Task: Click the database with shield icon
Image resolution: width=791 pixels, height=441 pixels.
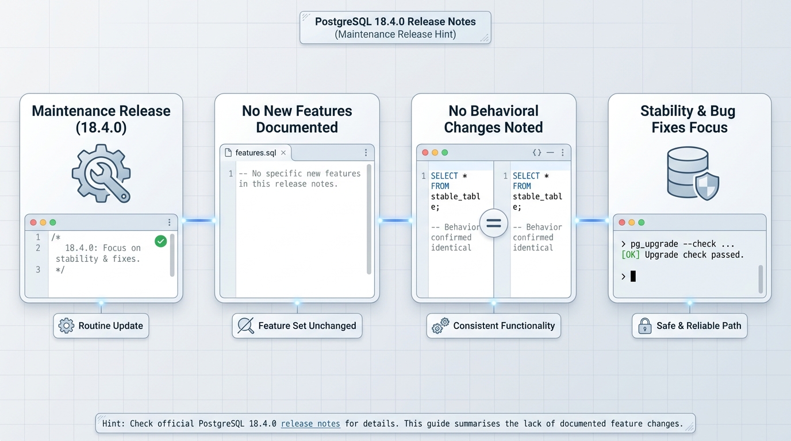Action: pos(693,173)
